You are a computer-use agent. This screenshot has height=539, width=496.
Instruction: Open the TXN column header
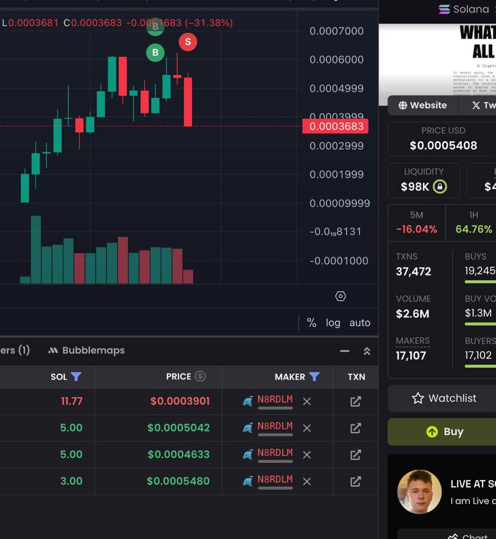(x=356, y=377)
